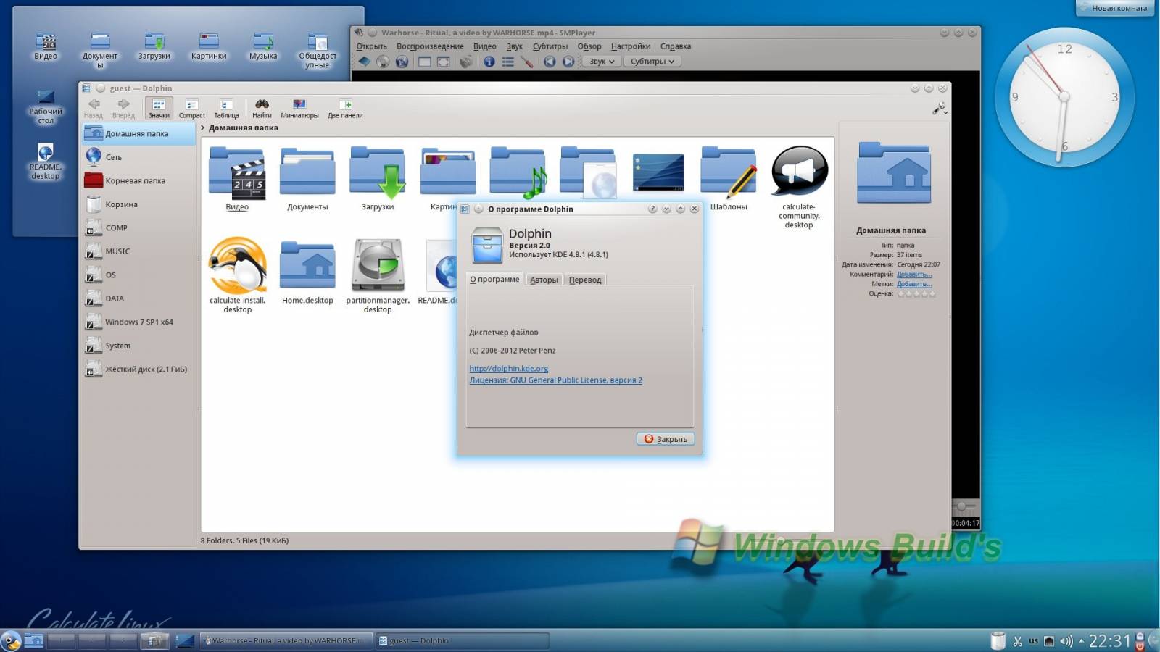Click Добавить link next to Метки
The width and height of the screenshot is (1160, 652).
914,284
